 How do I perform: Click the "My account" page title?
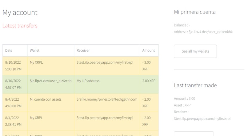pyautogui.click(x=20, y=13)
